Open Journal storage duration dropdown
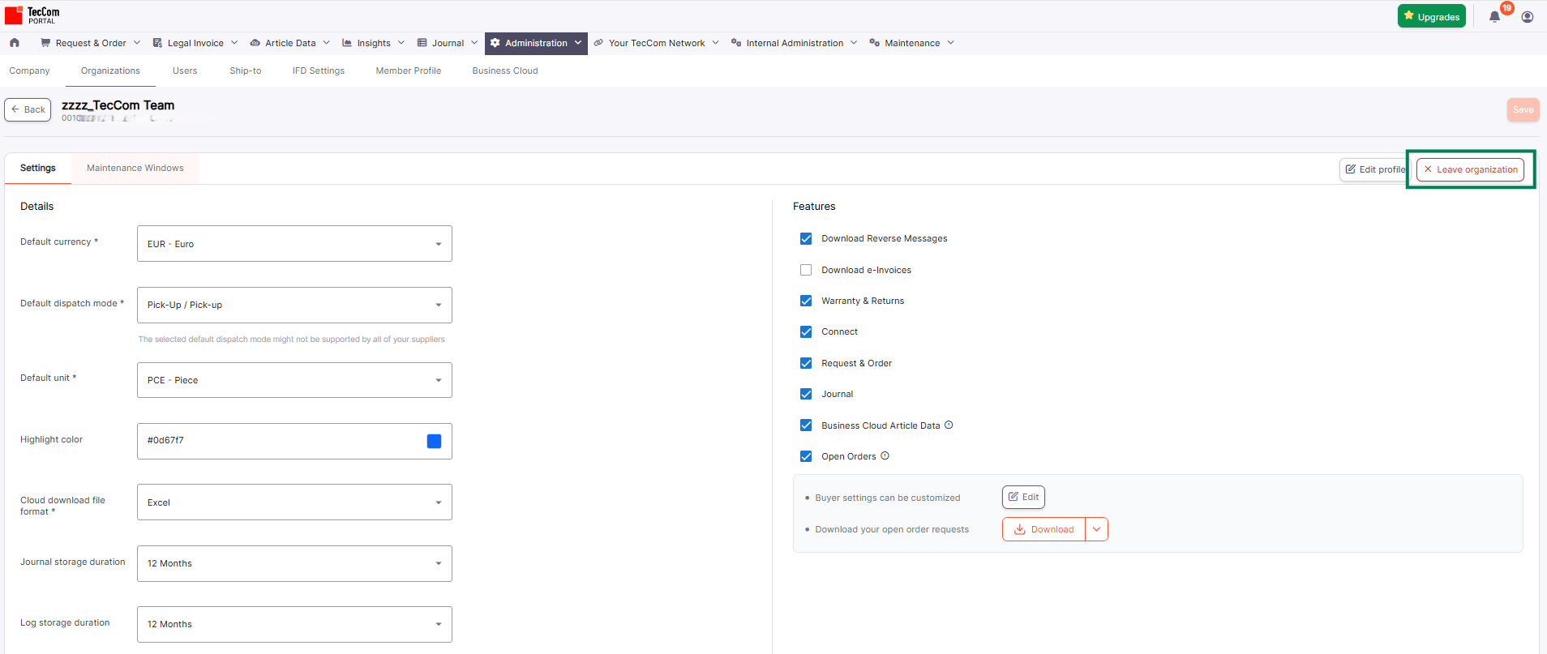This screenshot has width=1547, height=654. point(294,563)
